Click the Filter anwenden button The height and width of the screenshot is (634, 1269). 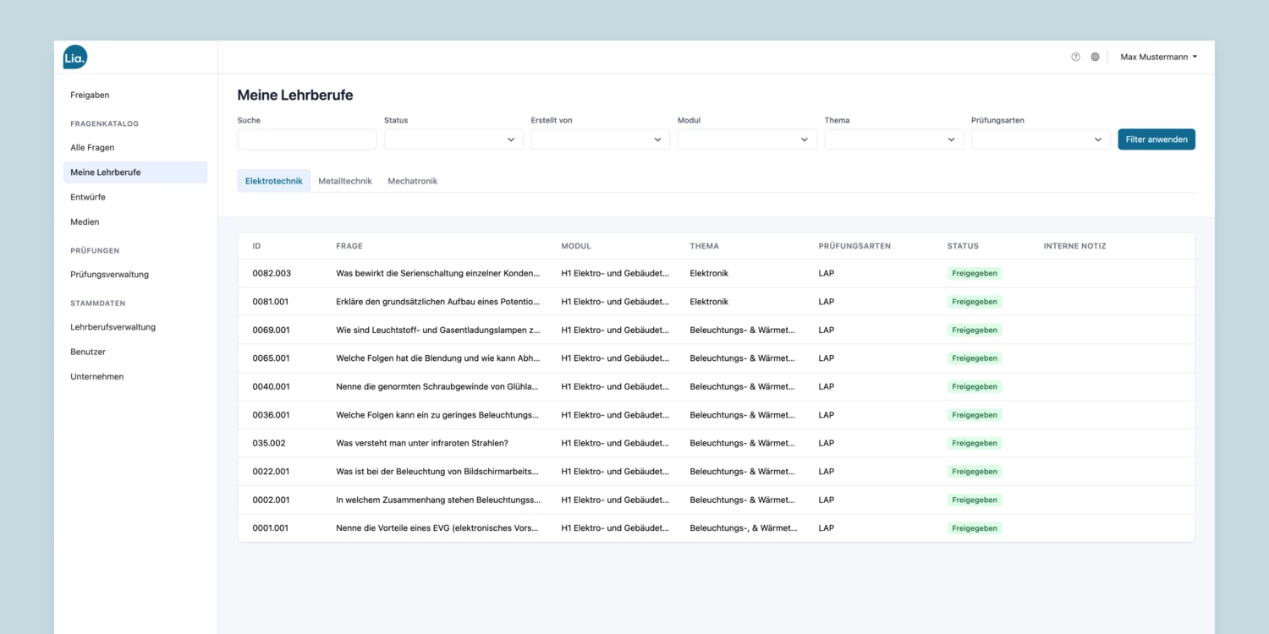pyautogui.click(x=1156, y=139)
